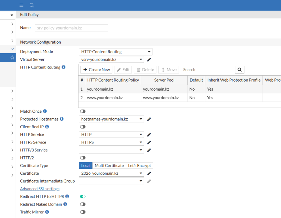Click the Match Once info icon

click(x=45, y=111)
